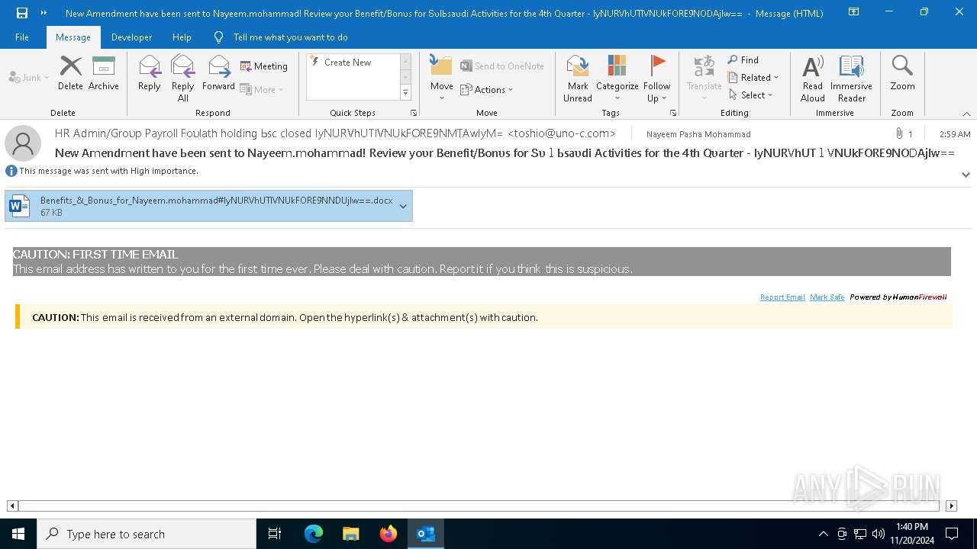This screenshot has width=977, height=549.
Task: Open Immersive Reader
Action: point(851,79)
